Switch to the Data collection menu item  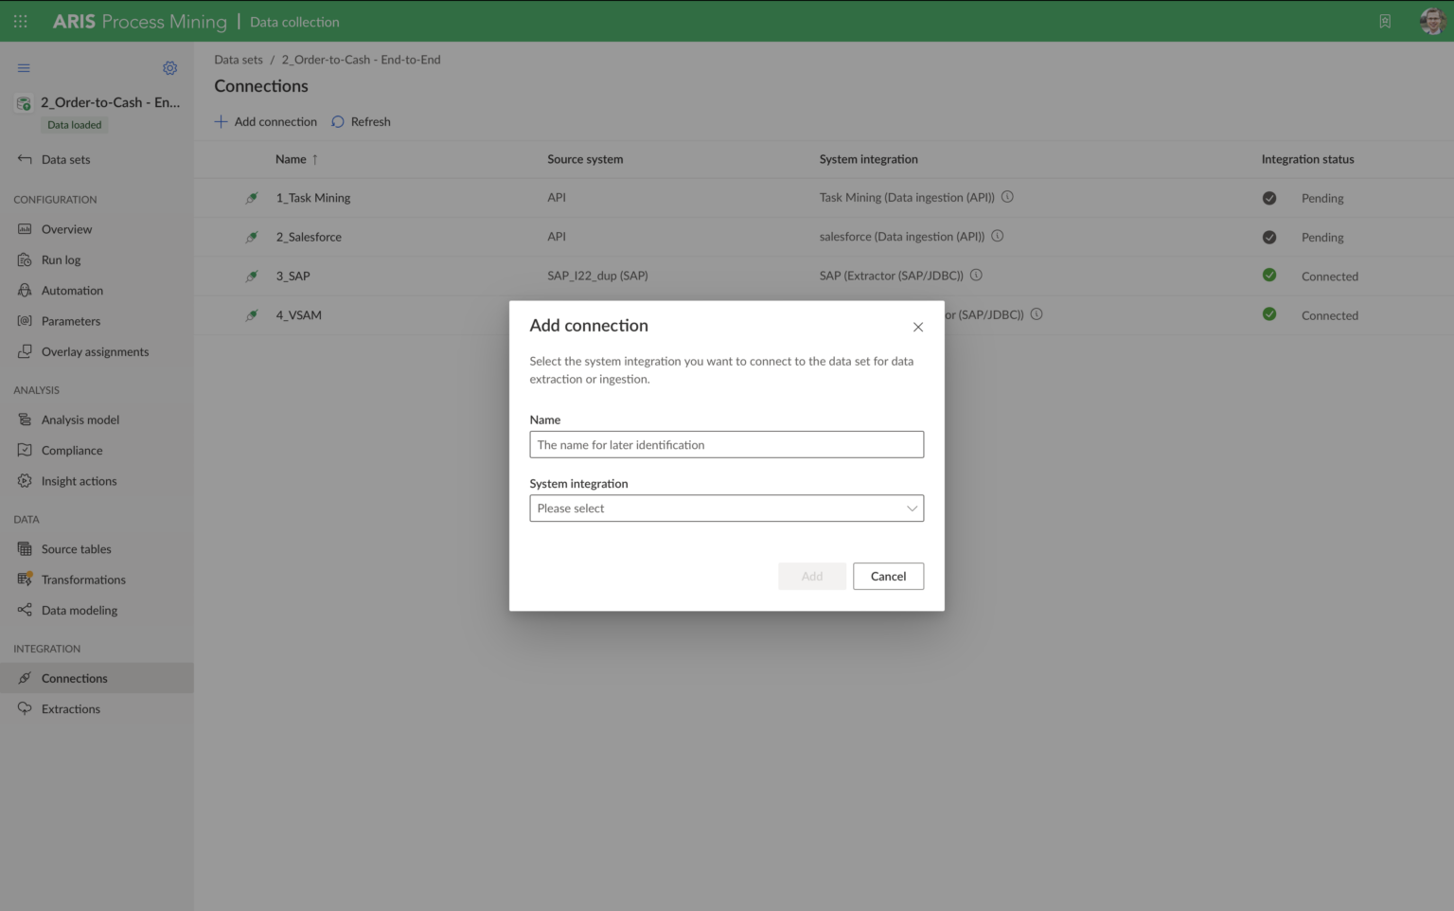[x=294, y=21]
